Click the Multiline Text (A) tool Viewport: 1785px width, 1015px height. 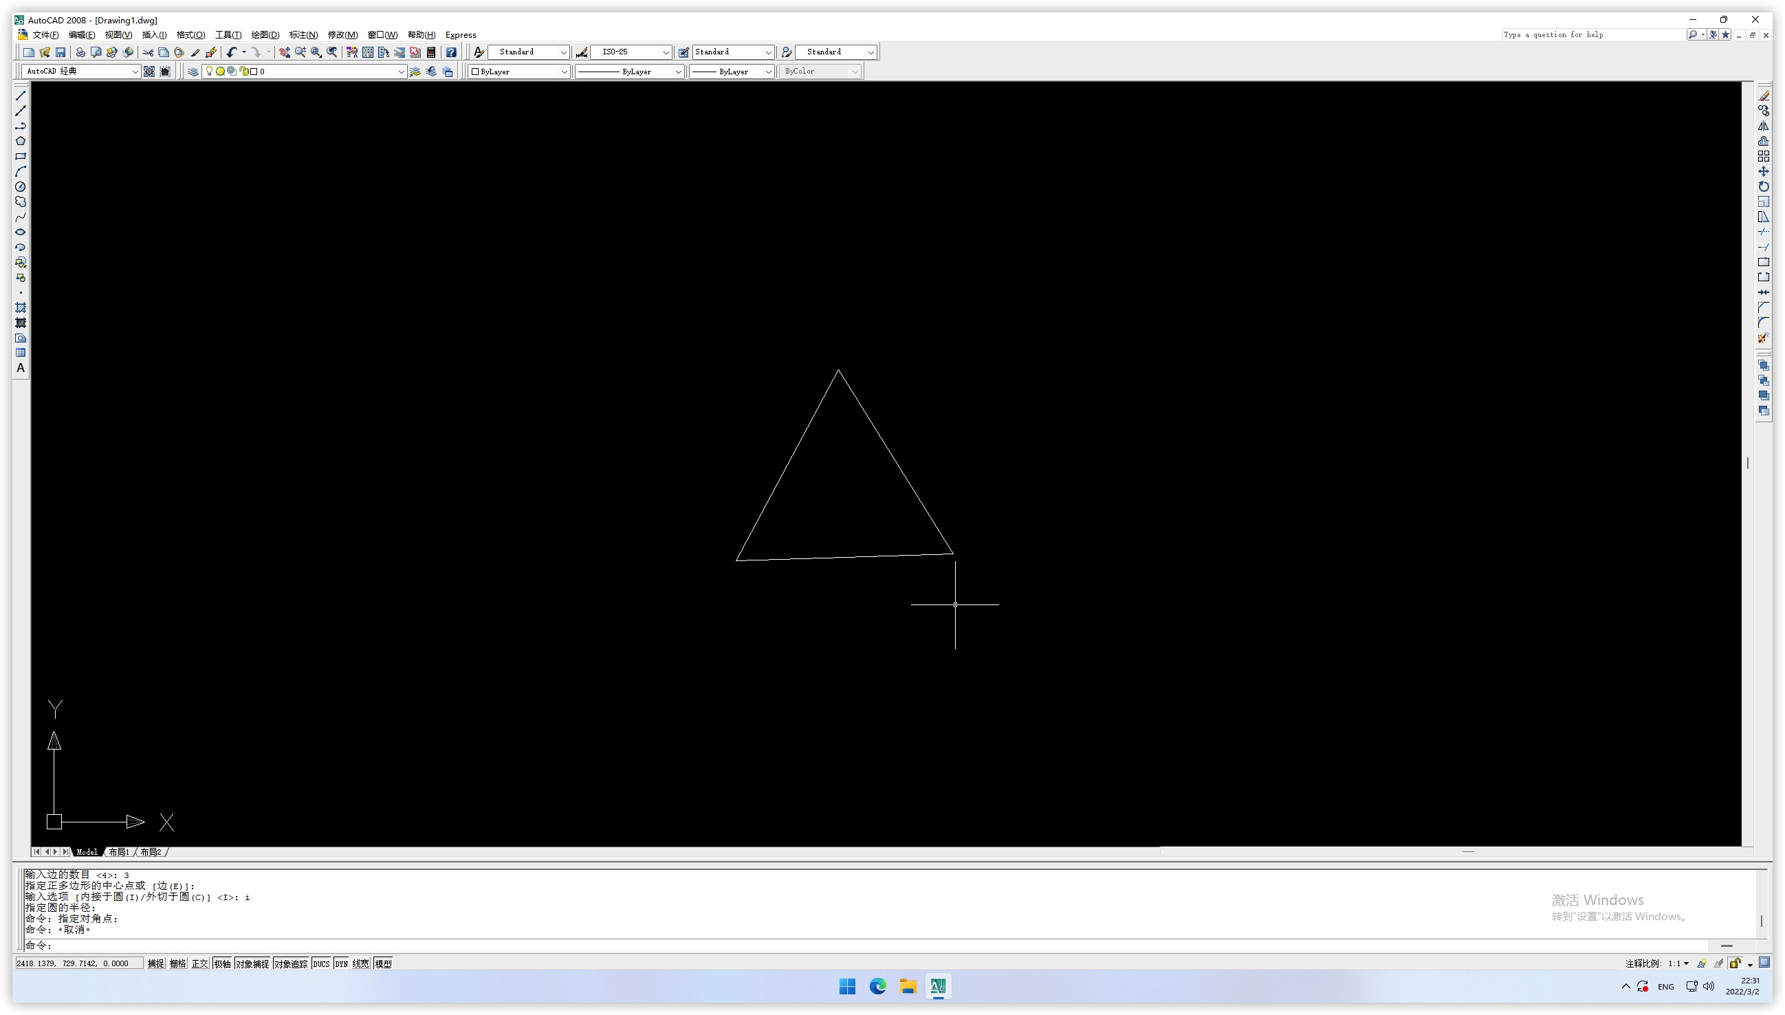pos(21,368)
